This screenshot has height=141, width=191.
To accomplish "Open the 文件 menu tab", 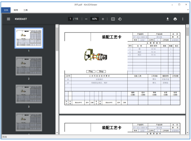I will (x=6, y=10).
